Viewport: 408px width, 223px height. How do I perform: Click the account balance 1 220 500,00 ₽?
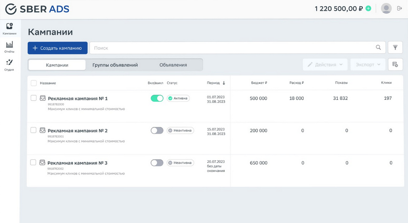(338, 9)
